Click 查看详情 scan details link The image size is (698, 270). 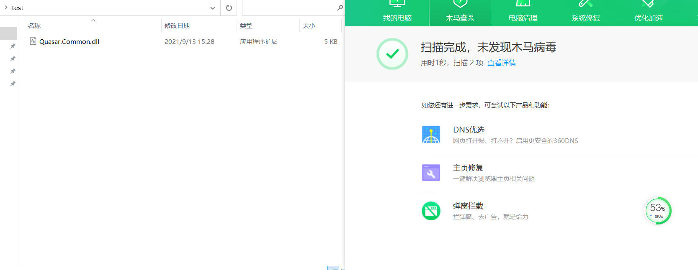point(502,63)
